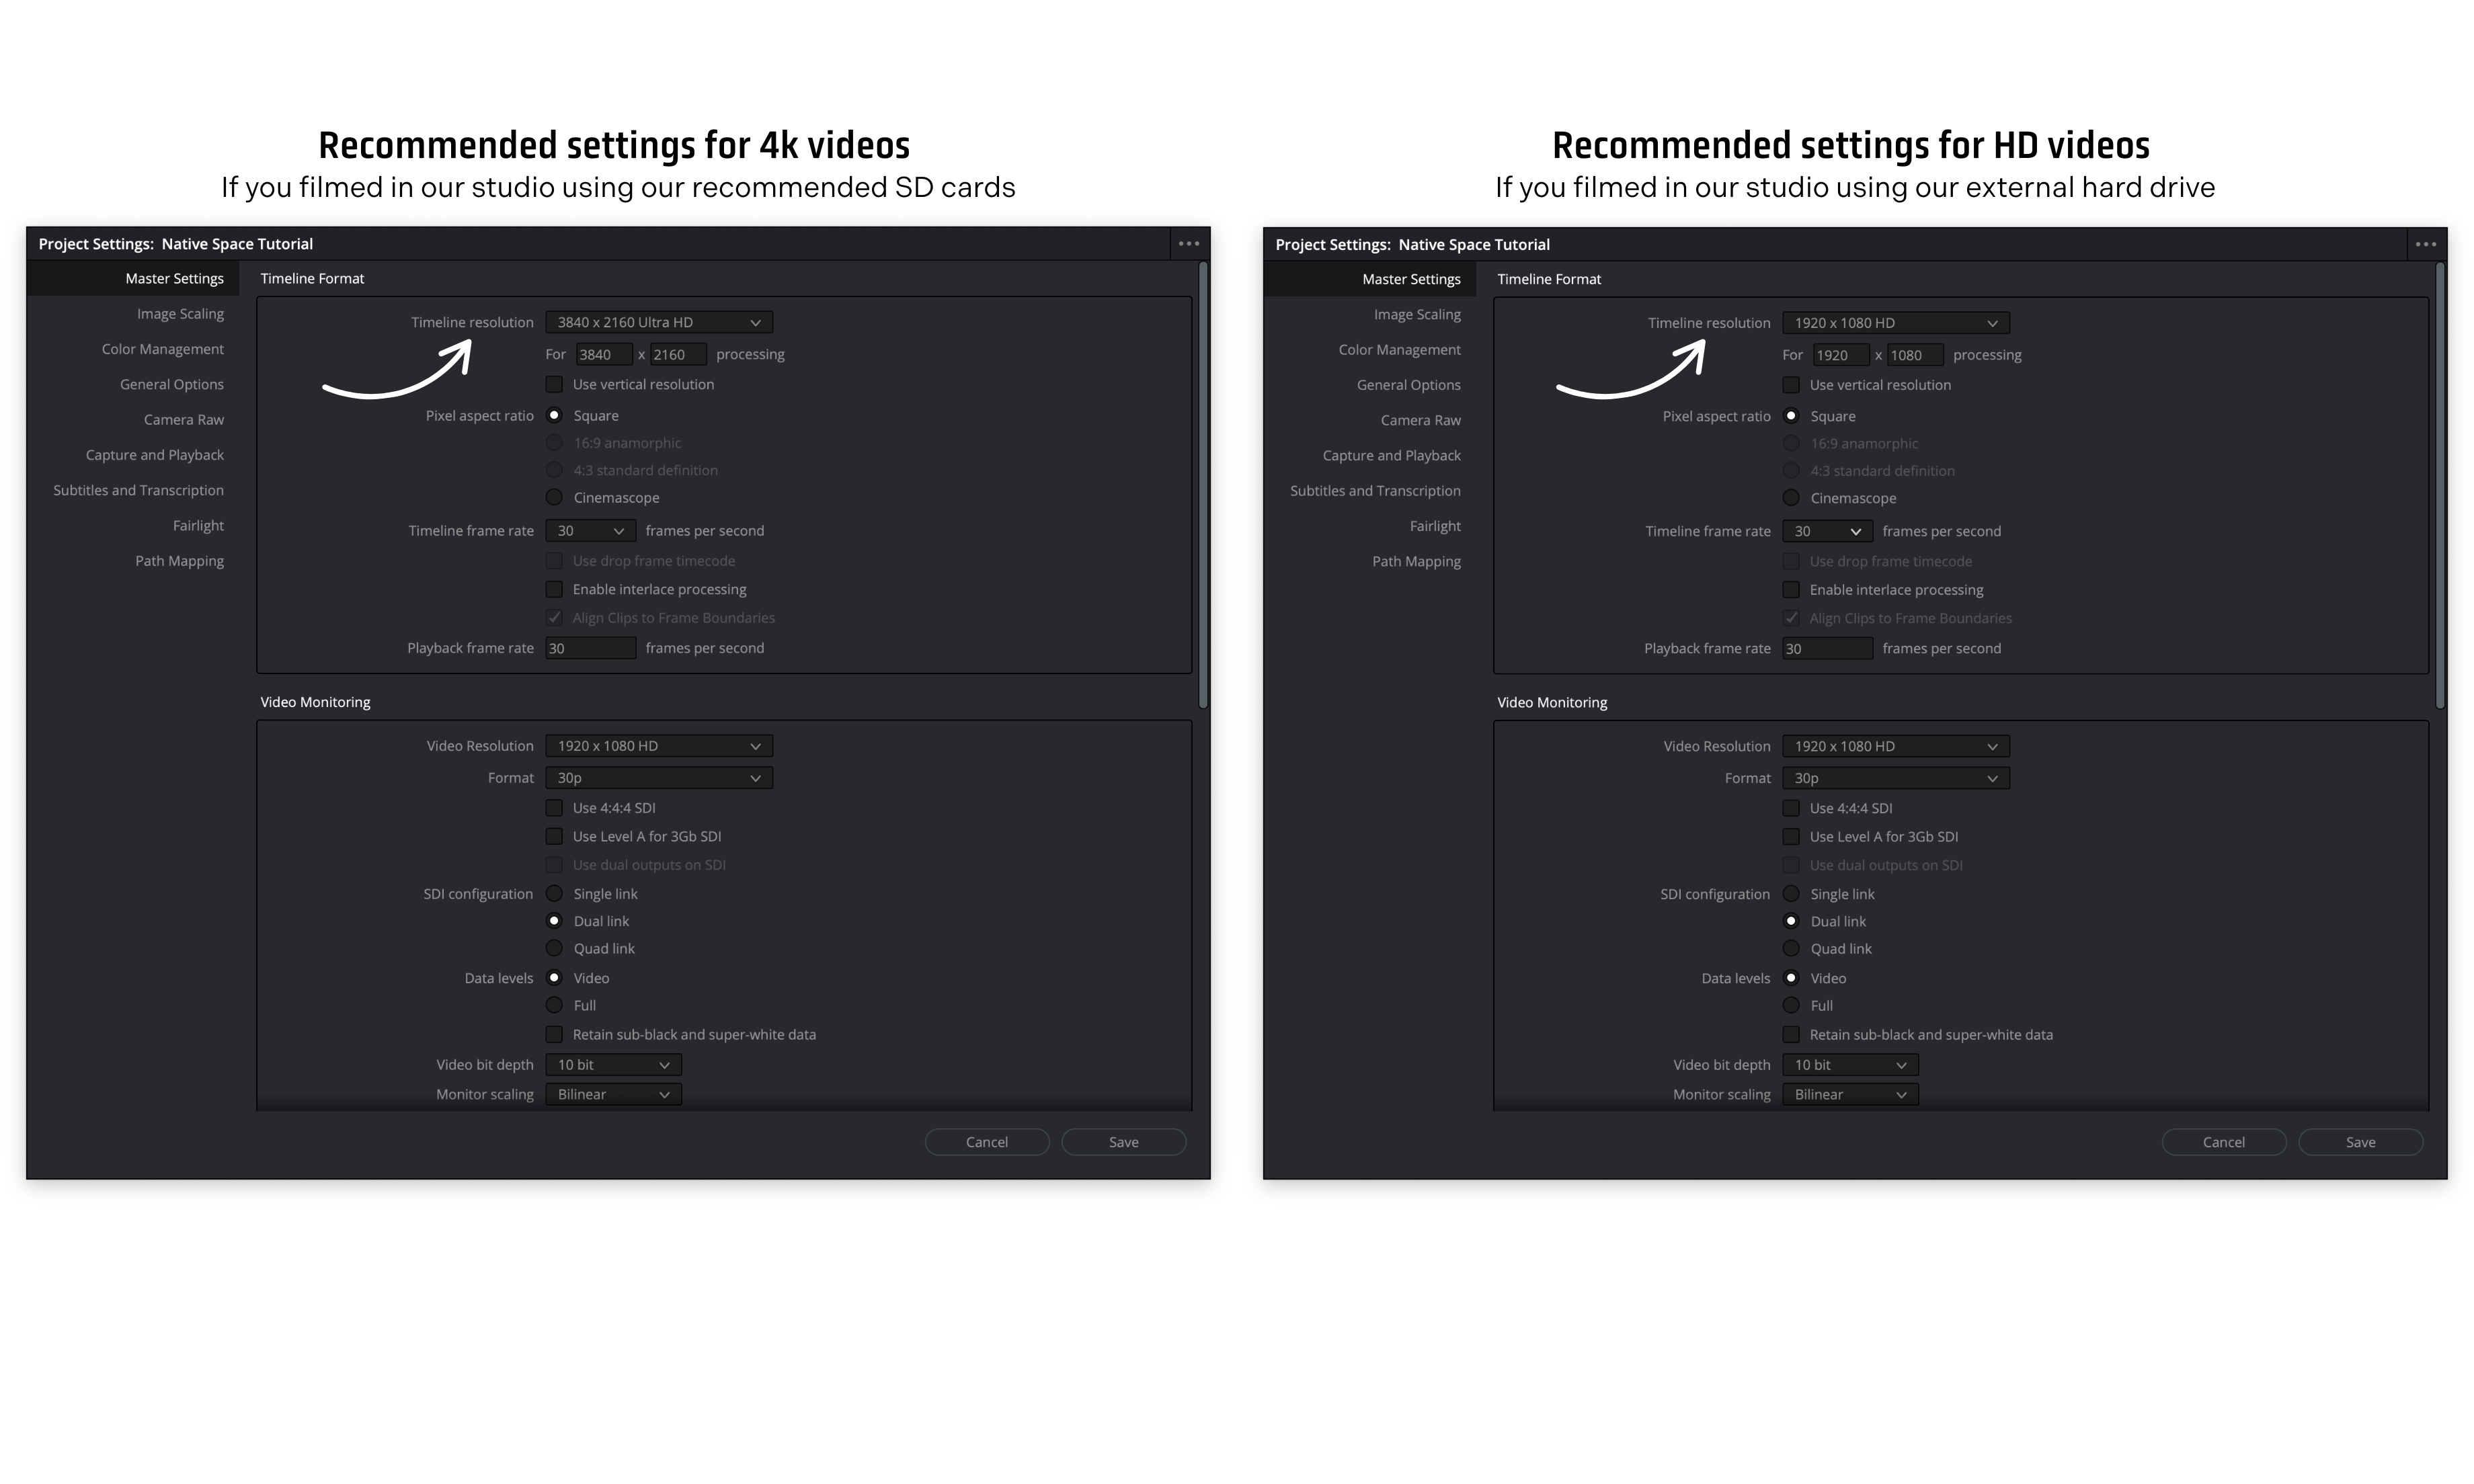Check Enable interlace processing in HD window
This screenshot has width=2474, height=1484.
[x=1791, y=590]
